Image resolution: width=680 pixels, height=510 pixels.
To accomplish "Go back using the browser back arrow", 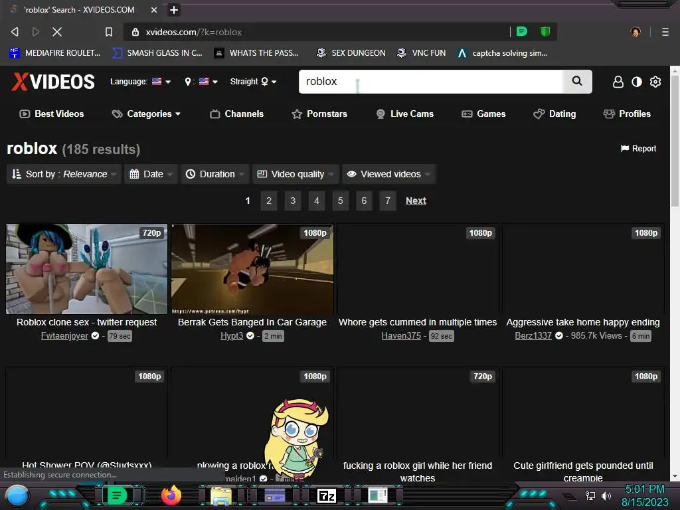I will click(x=15, y=32).
